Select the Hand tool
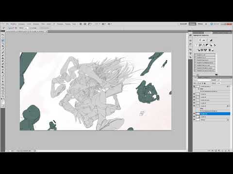 pos(3,94)
